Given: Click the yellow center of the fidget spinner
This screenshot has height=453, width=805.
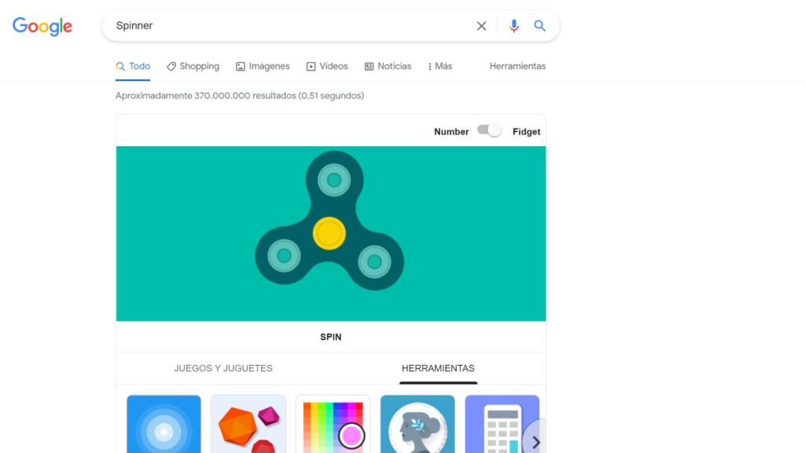Looking at the screenshot, I should coord(329,234).
